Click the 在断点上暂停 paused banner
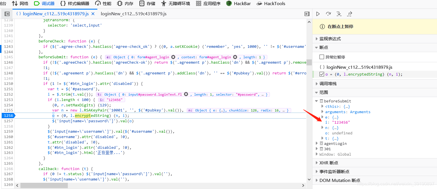The height and width of the screenshot is (189, 437). (375, 27)
